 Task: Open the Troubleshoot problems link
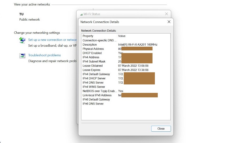pyautogui.click(x=45, y=55)
